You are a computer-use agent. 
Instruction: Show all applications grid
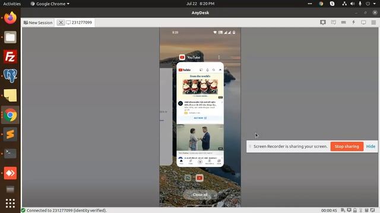10,204
